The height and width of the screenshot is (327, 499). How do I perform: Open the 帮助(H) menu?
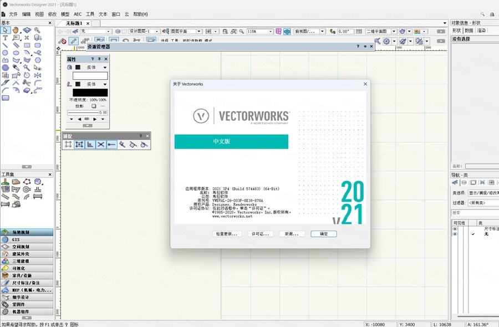(x=141, y=14)
